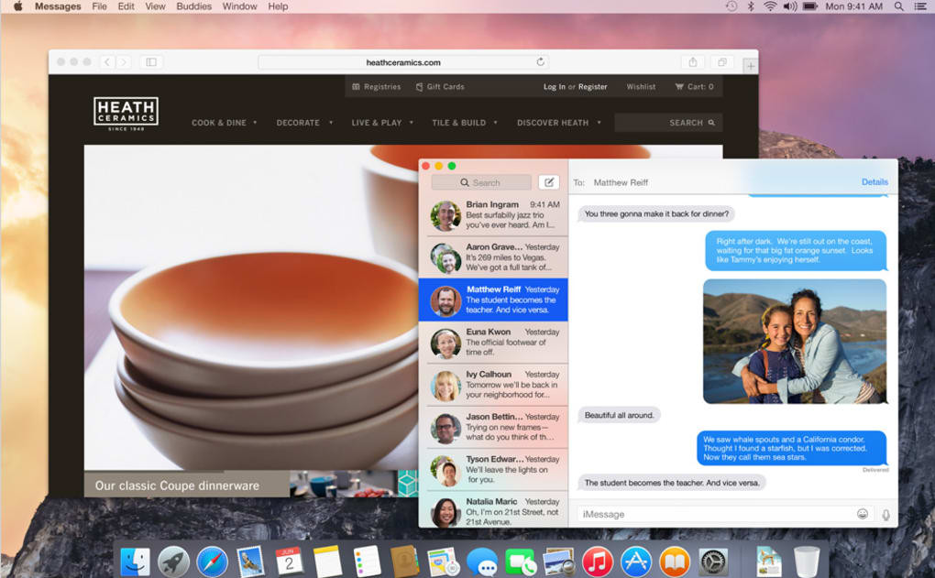Open the View menu
Viewport: 935px width, 578px height.
coord(156,6)
